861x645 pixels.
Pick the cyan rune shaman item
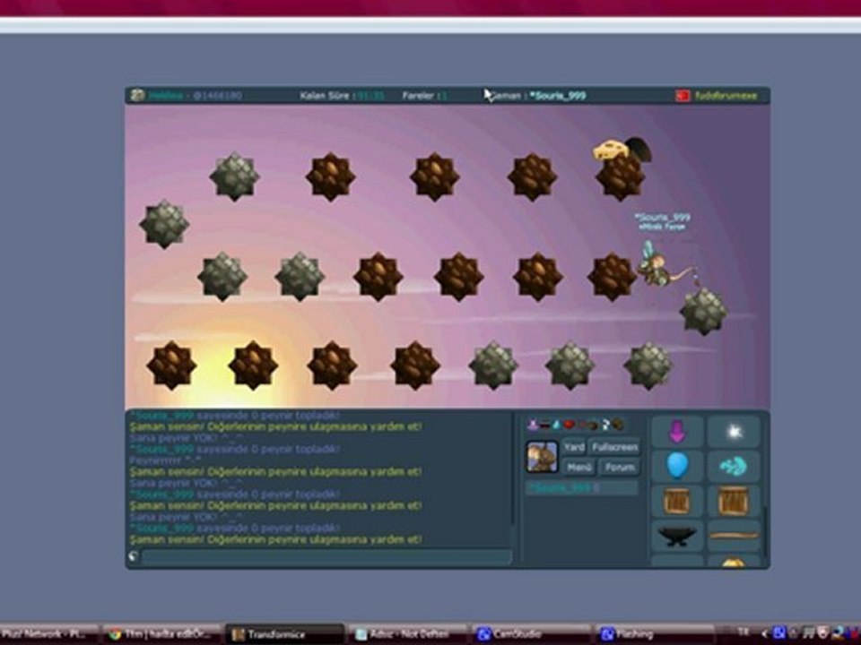734,466
